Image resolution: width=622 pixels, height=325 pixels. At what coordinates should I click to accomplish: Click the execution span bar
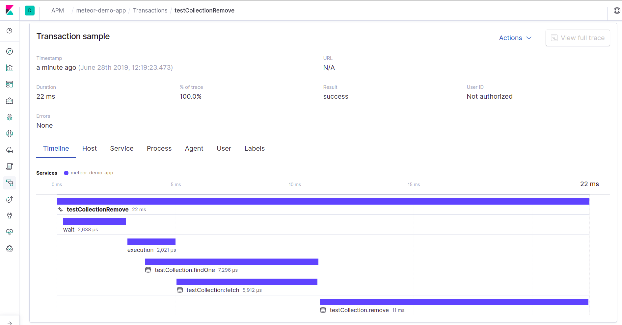(x=151, y=242)
